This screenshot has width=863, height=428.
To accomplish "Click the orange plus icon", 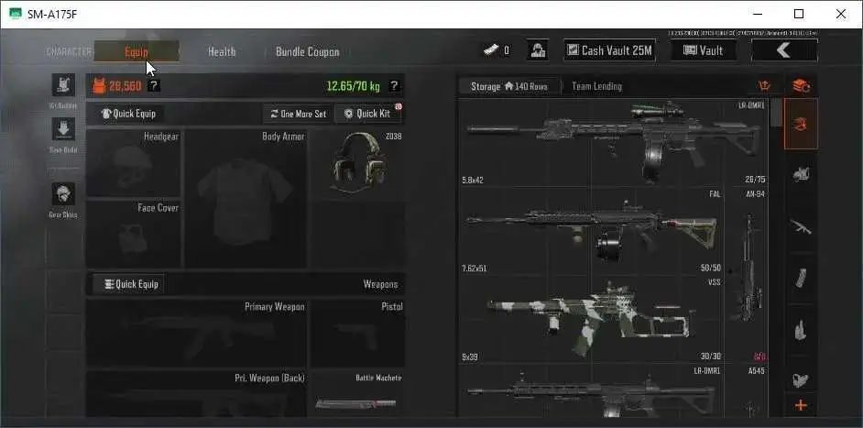I will (x=801, y=406).
